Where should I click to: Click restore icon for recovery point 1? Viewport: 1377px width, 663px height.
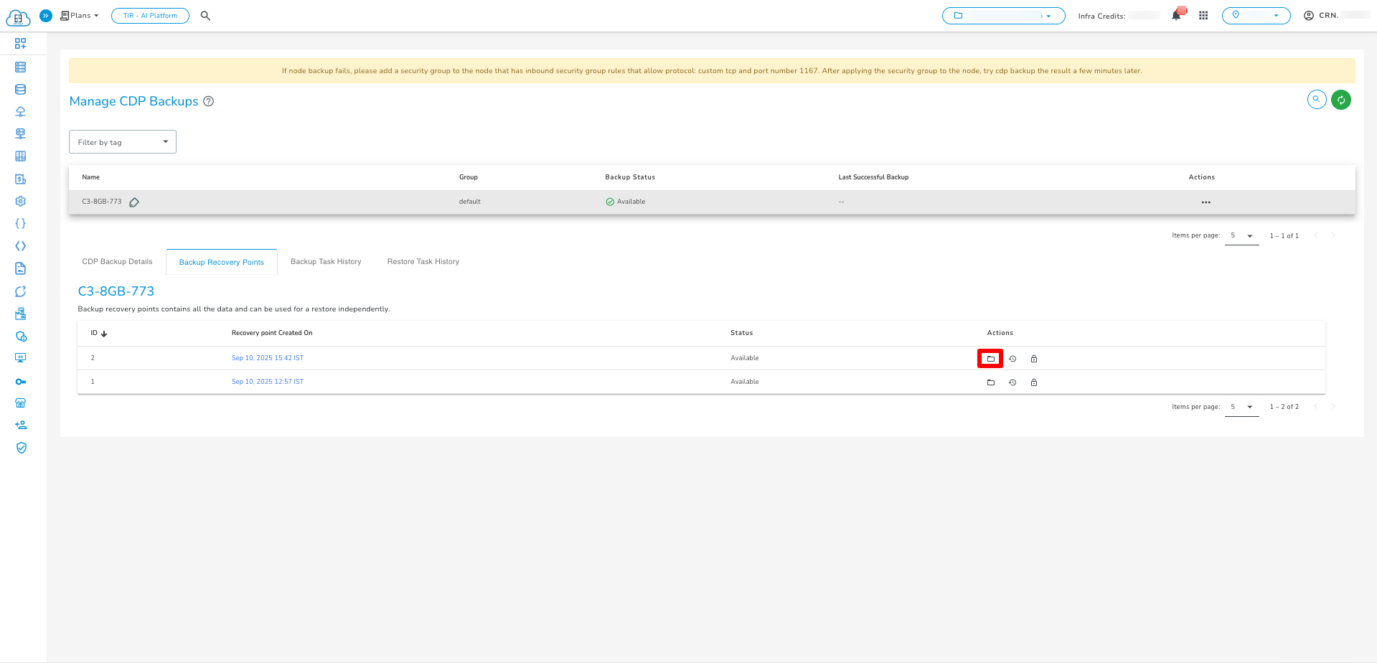(x=1012, y=382)
